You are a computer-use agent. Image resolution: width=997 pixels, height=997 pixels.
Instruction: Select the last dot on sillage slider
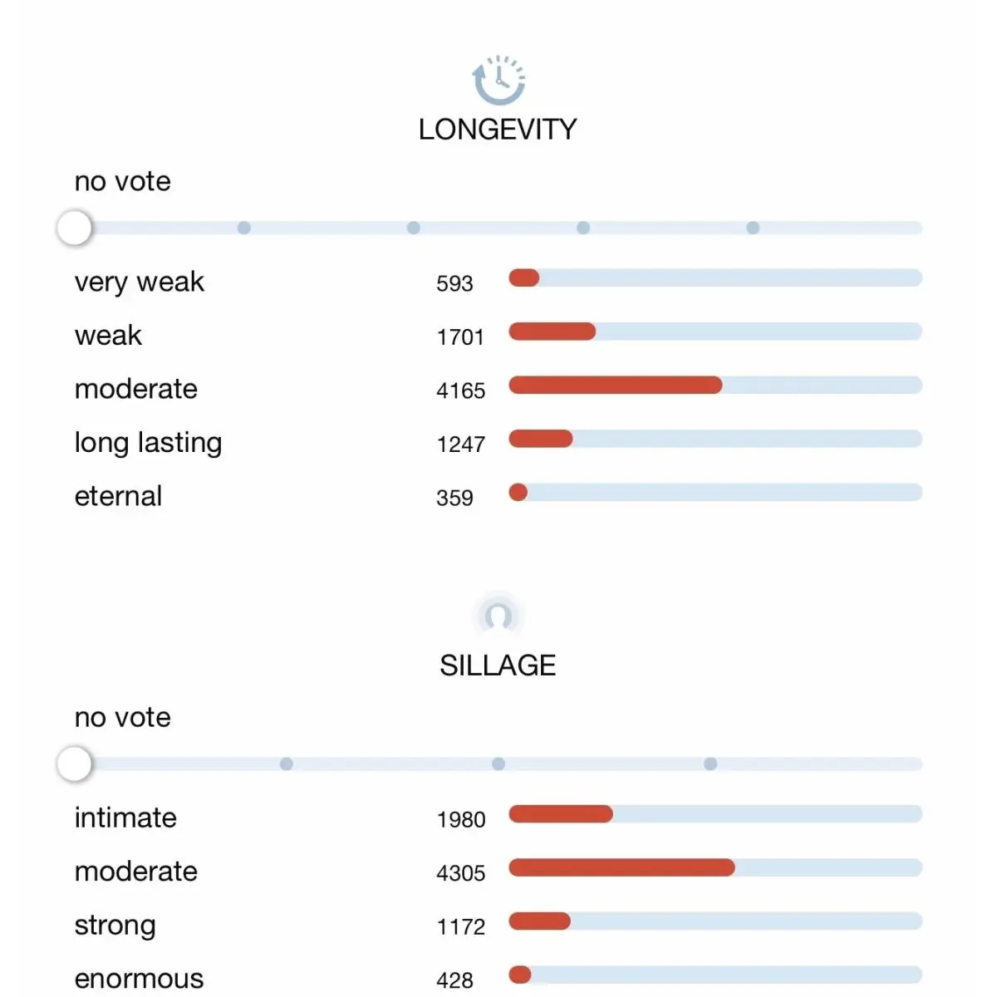[710, 764]
